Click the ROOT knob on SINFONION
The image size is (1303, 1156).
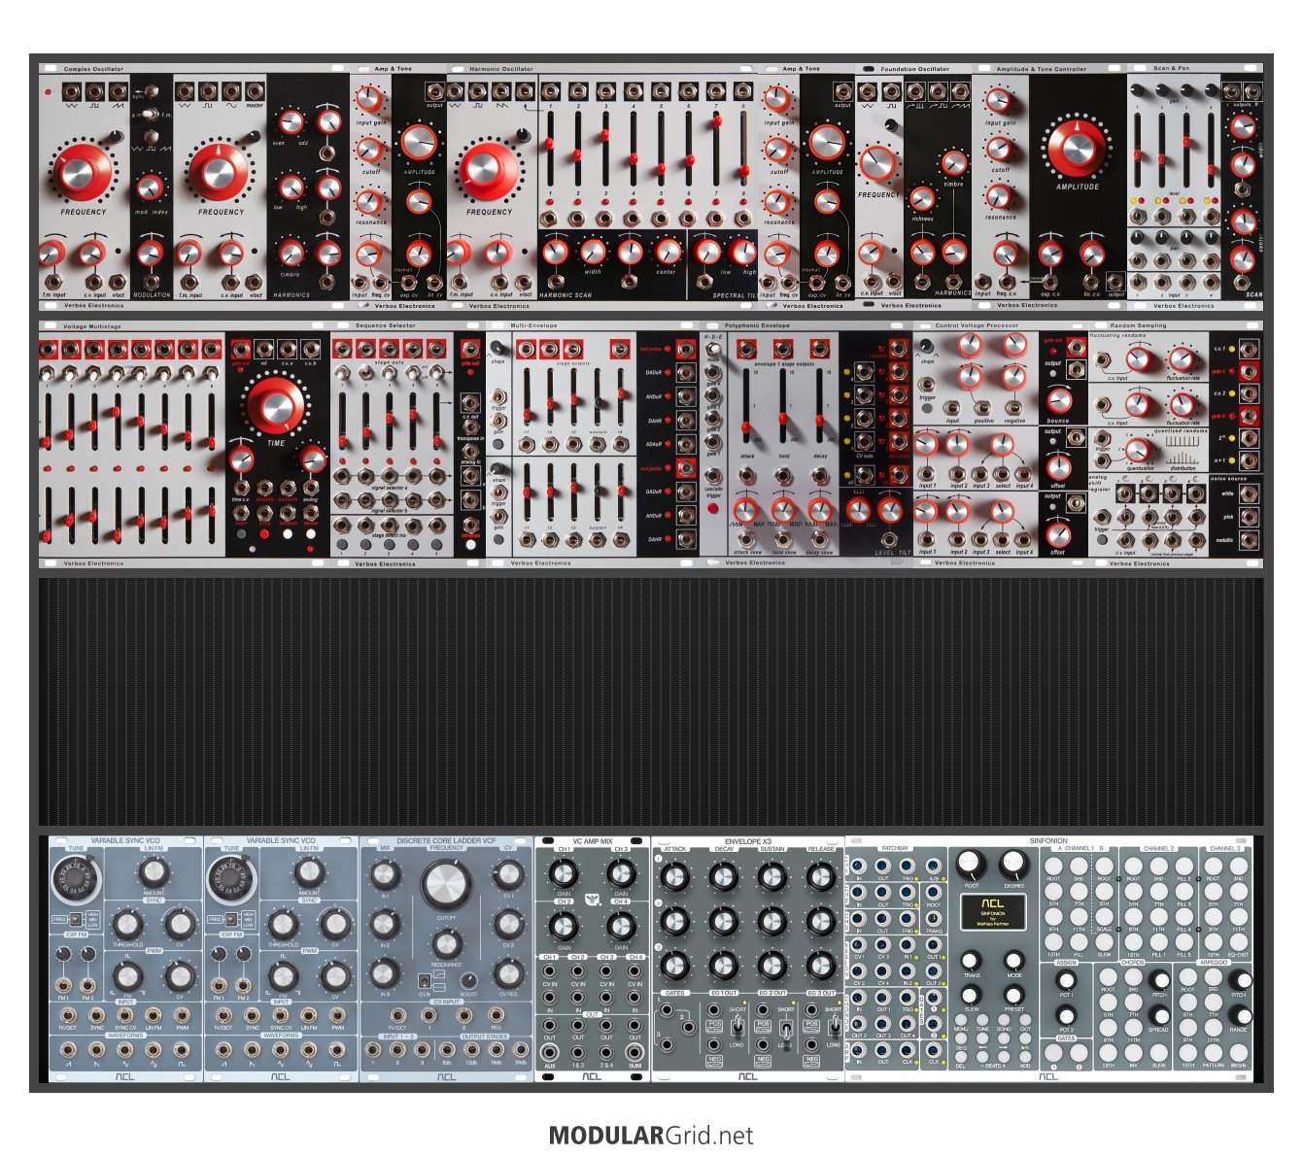(x=972, y=865)
